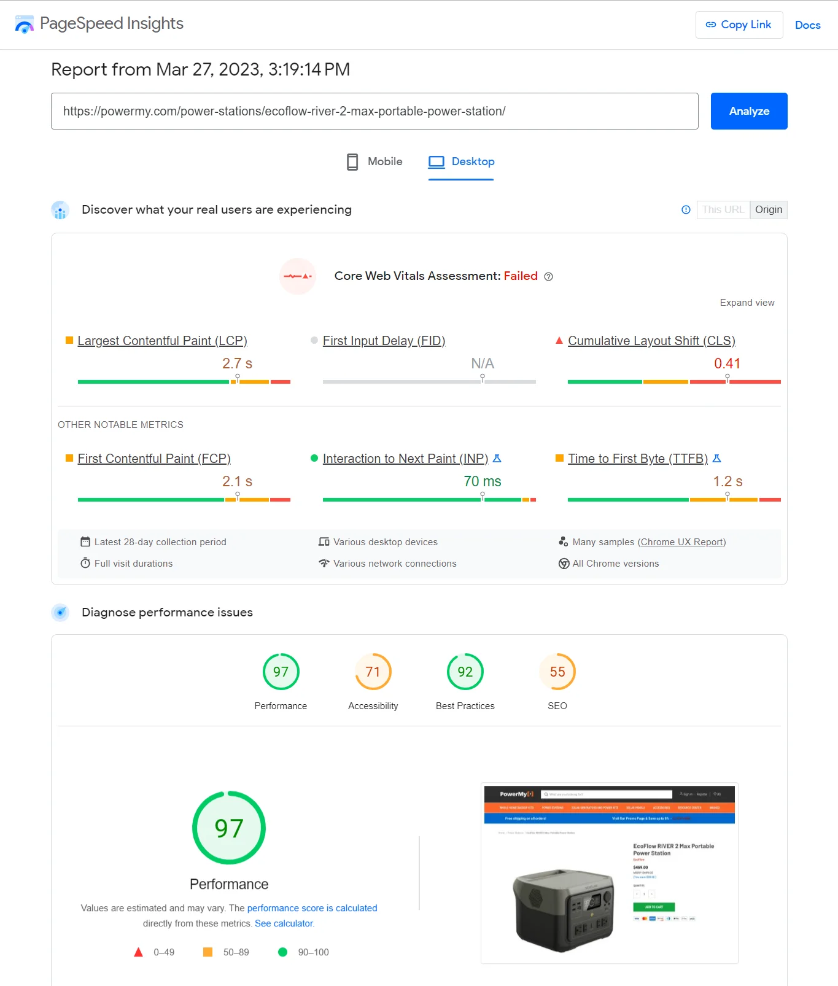Open Time to First Byte (TTFB) link
Image resolution: width=838 pixels, height=986 pixels.
(x=638, y=459)
